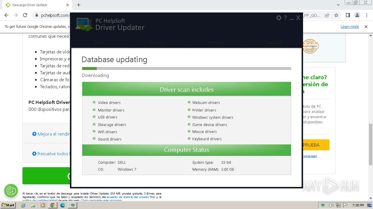This screenshot has width=373, height=209.
Task: Open Driver Updater help question mark
Action: (285, 18)
